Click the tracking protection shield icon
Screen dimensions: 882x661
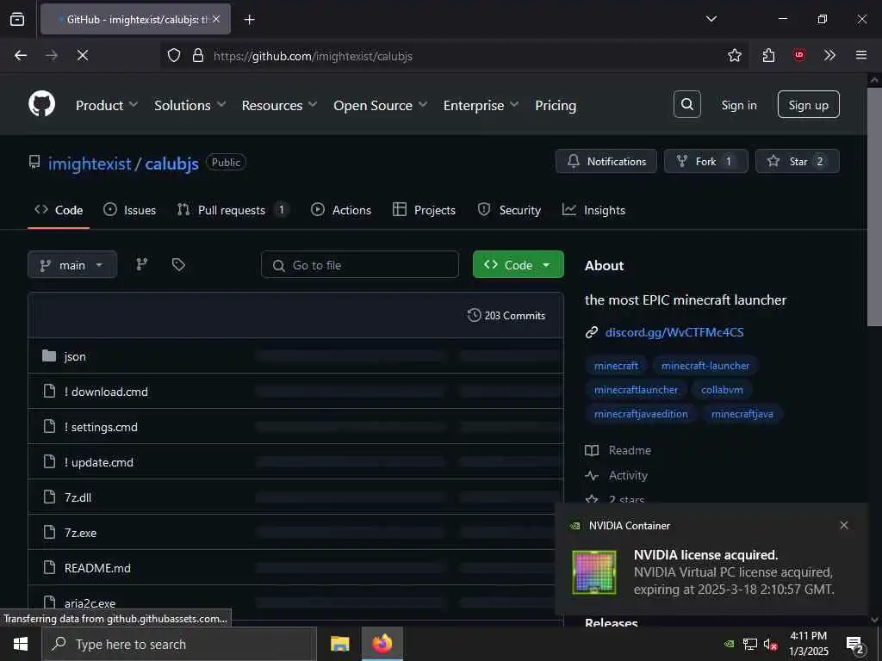pos(174,55)
